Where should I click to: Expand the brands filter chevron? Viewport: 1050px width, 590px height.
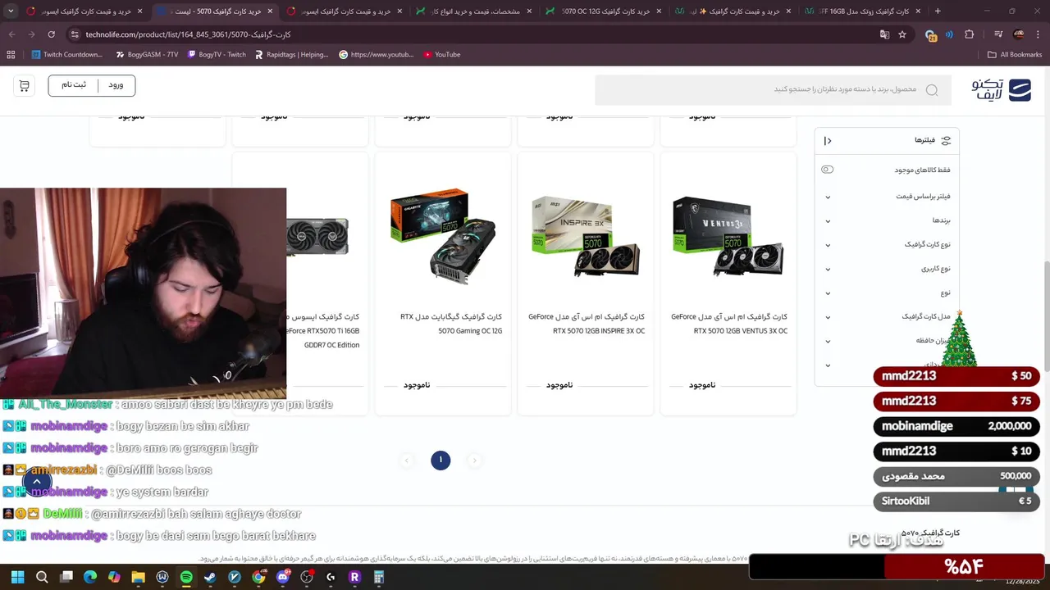828,221
